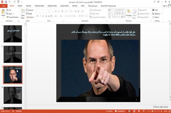Click zoom out minus button

click(x=147, y=111)
